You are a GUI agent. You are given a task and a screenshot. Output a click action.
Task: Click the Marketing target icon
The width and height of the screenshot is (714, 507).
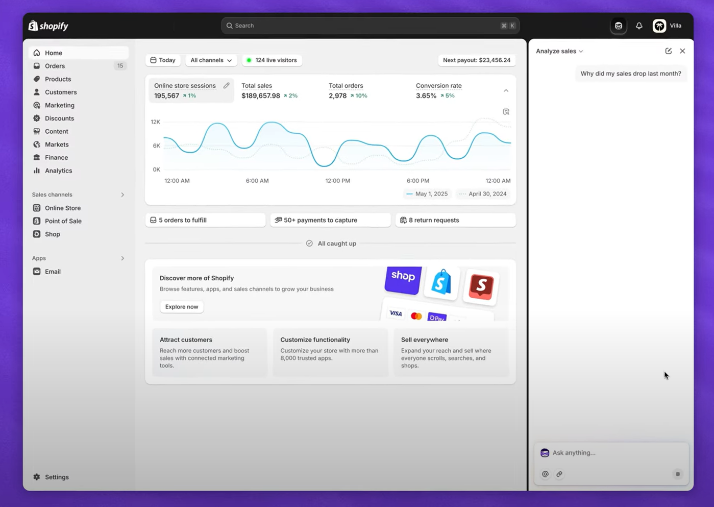(x=37, y=105)
